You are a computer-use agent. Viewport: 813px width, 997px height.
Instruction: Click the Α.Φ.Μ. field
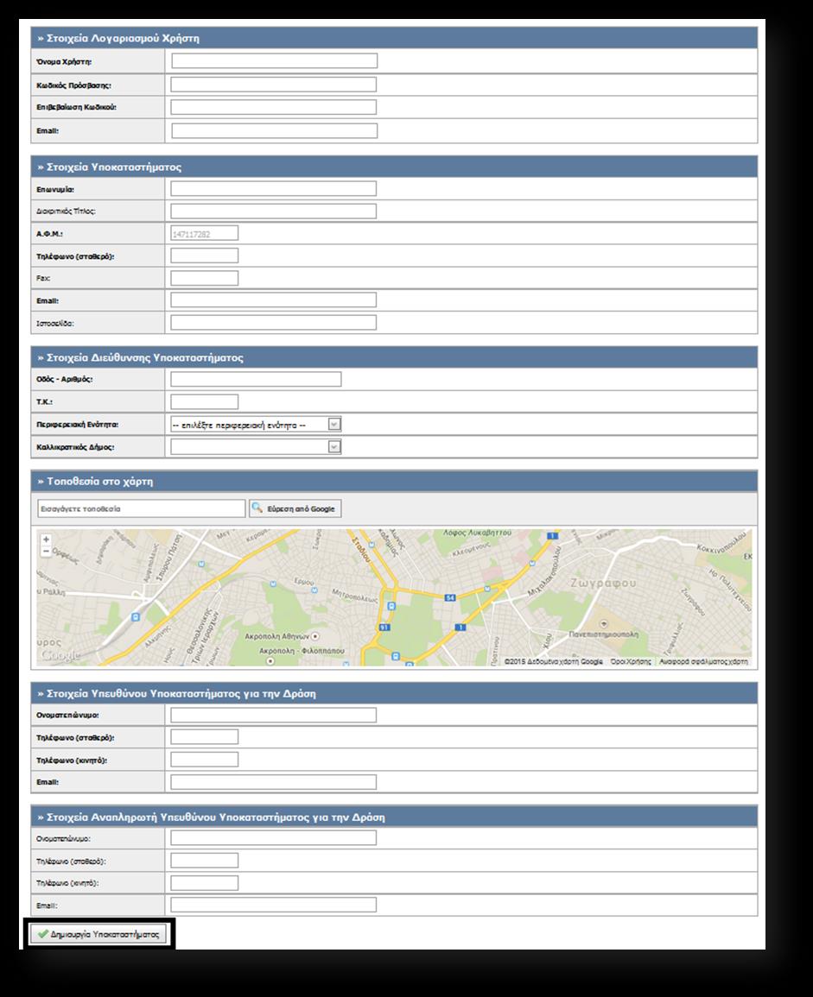(205, 233)
